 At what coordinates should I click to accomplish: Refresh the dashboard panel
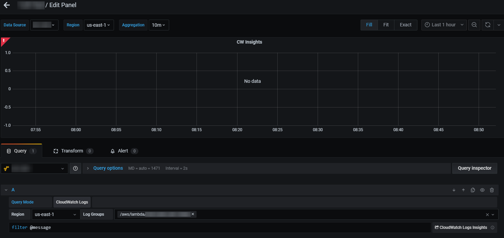pos(487,25)
